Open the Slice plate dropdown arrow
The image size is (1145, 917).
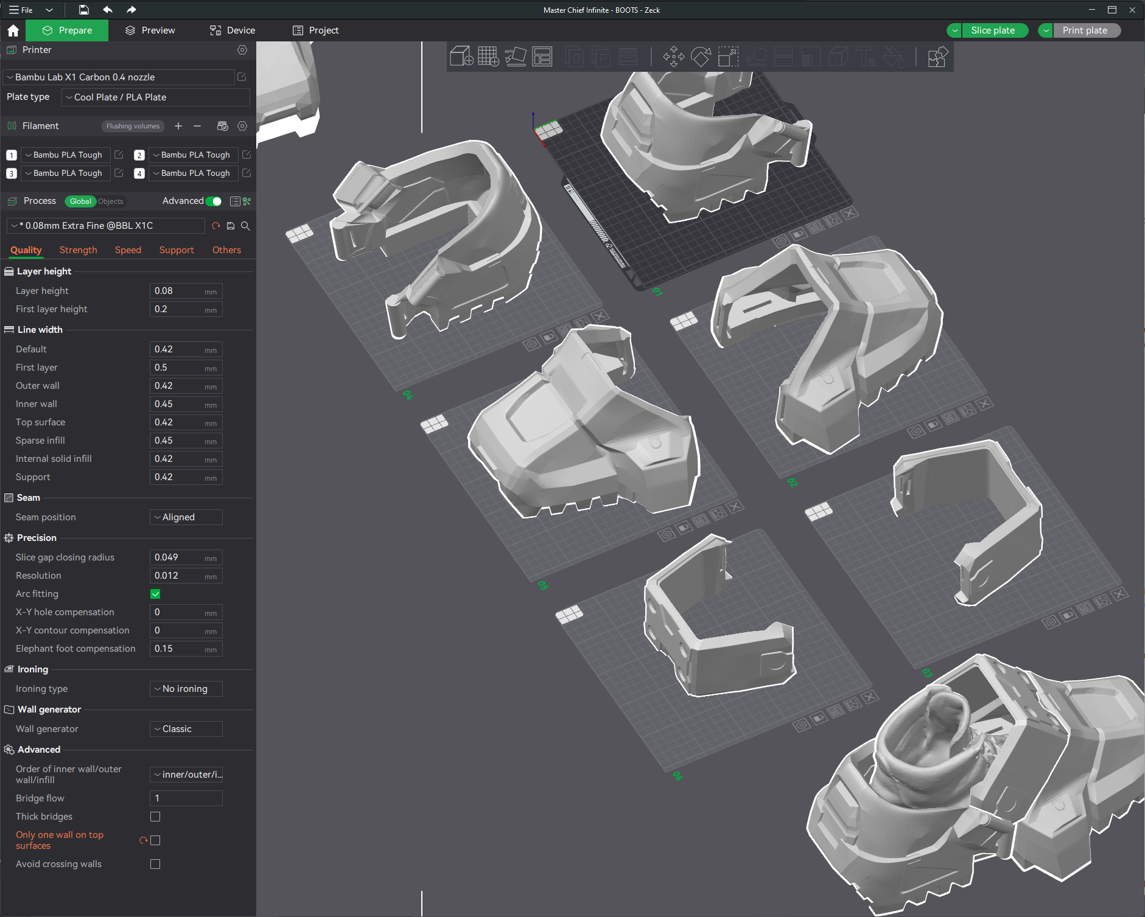[x=954, y=30]
